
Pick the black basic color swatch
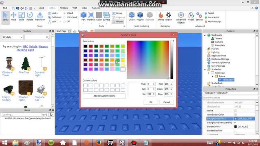[x=85, y=46]
